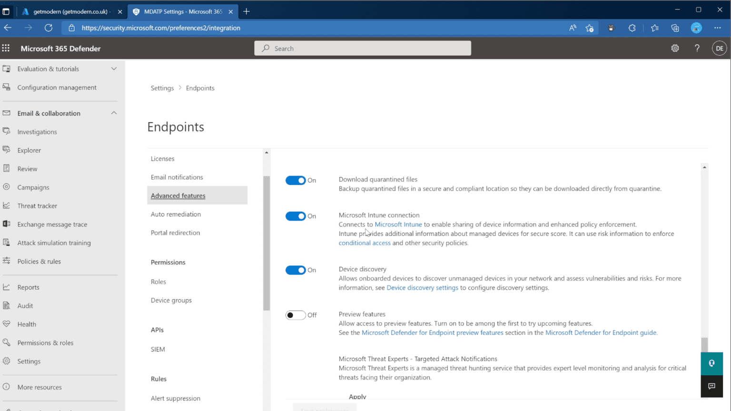Open Defender settings gear in top bar

tap(675, 48)
